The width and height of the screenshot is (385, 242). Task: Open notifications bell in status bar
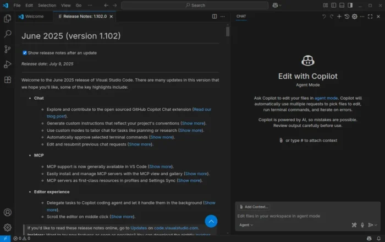click(379, 238)
